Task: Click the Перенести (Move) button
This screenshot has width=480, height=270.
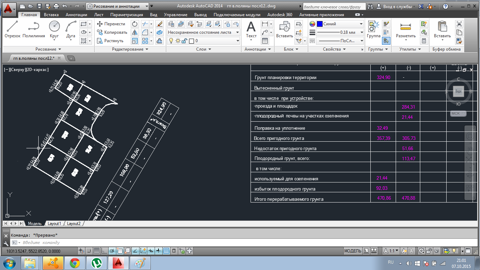Action: coord(111,24)
